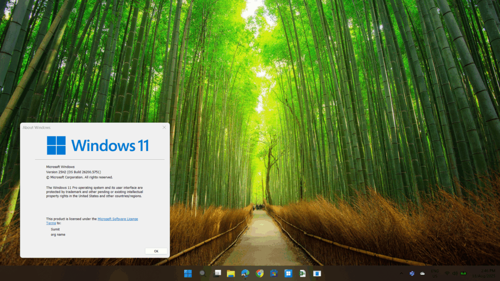Open Copilot from the system tray
This screenshot has width=500, height=281.
pyautogui.click(x=412, y=273)
